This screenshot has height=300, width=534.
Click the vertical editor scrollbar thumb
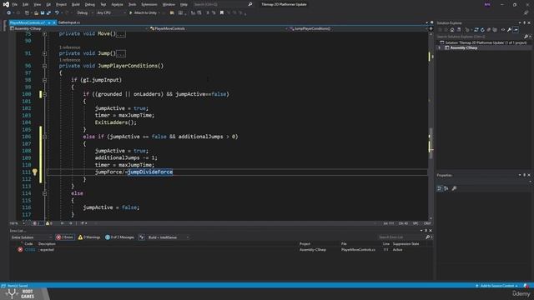[x=431, y=143]
